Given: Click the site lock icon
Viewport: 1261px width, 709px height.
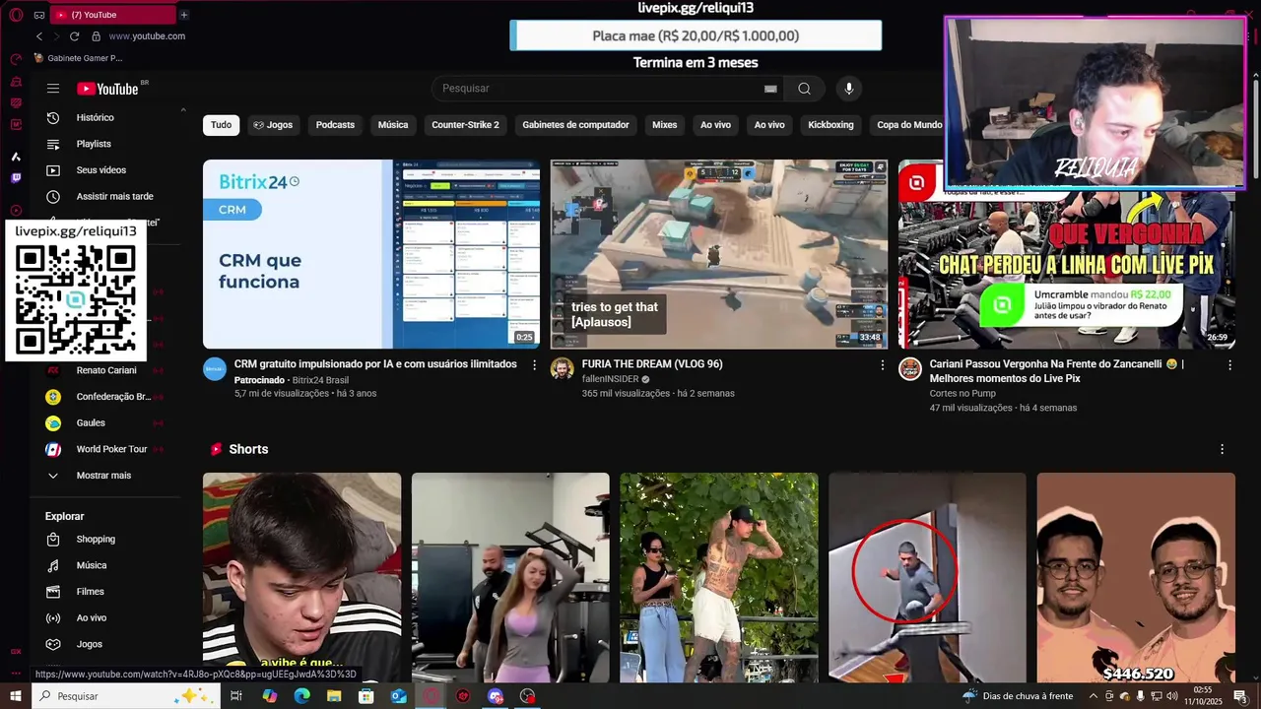Looking at the screenshot, I should [96, 36].
